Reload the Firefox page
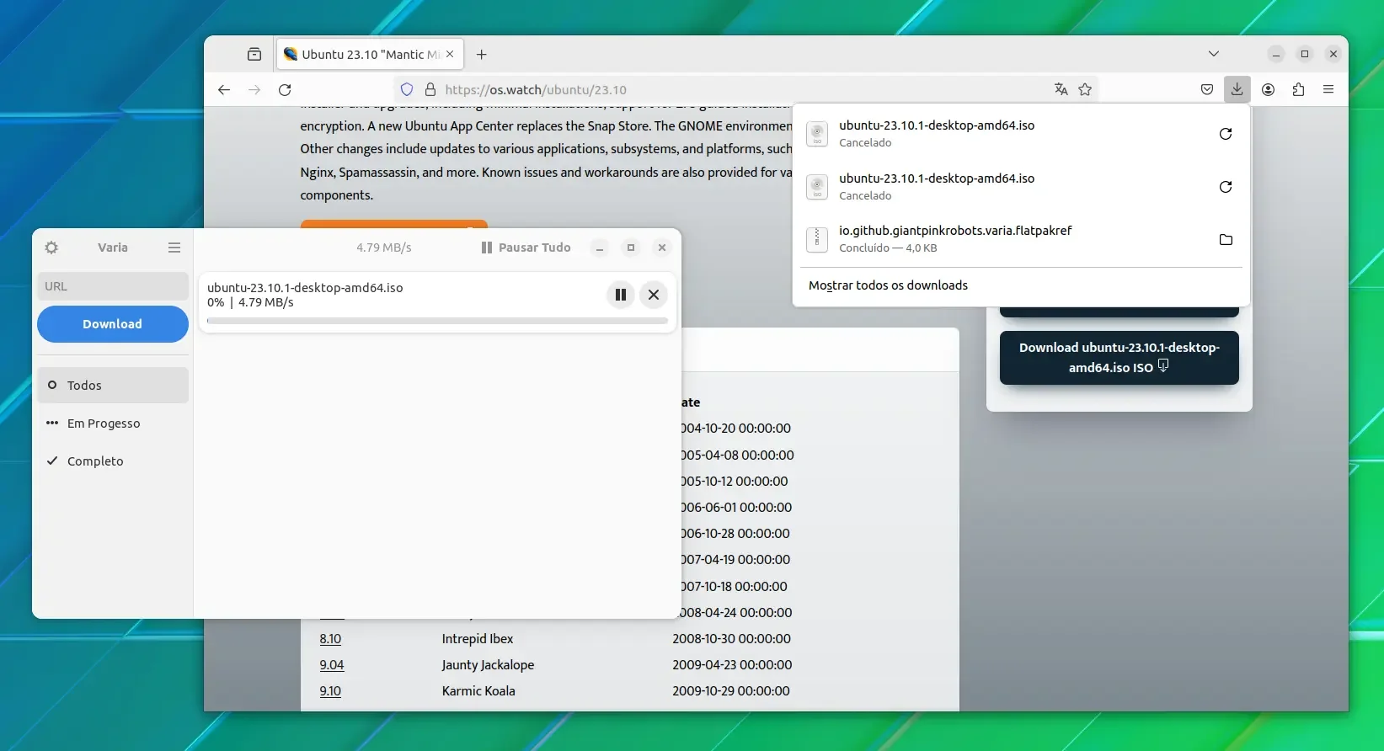This screenshot has height=751, width=1384. click(x=286, y=90)
